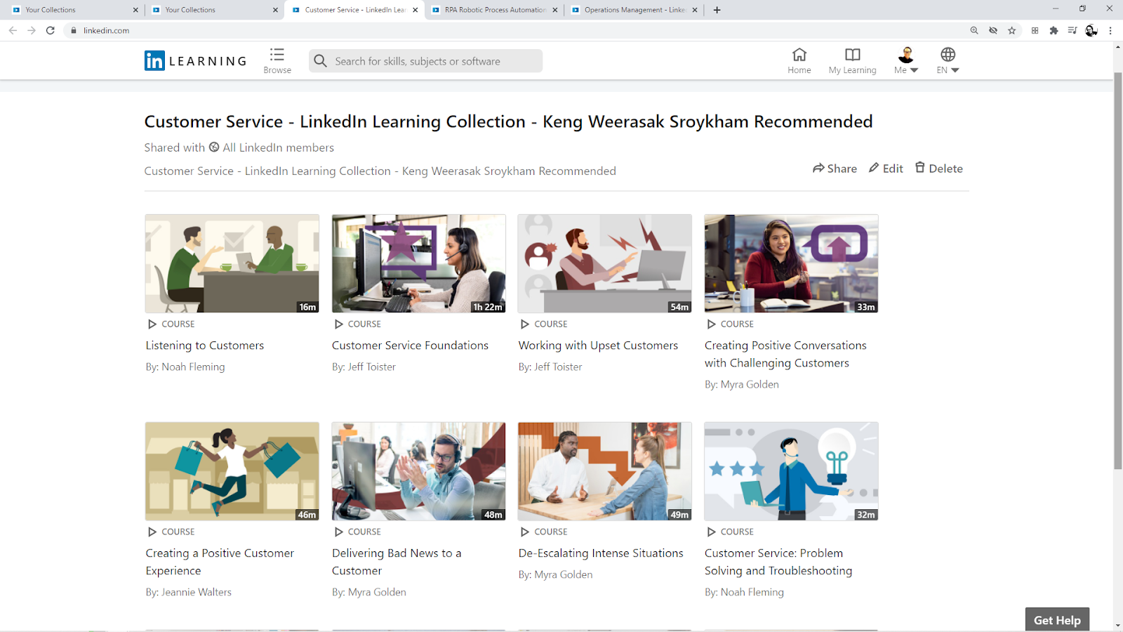1123x632 pixels.
Task: Click the LinkedIn Learning logo
Action: pyautogui.click(x=196, y=61)
